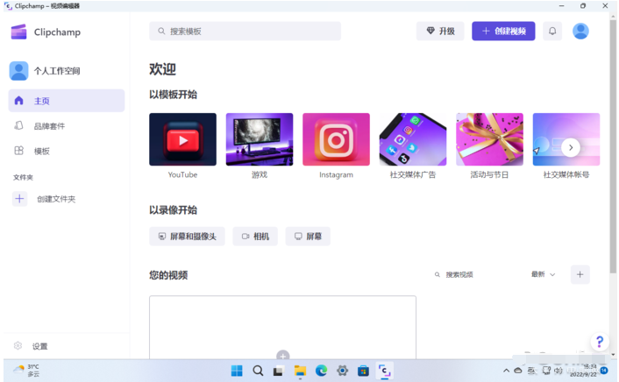Image resolution: width=619 pixels, height=382 pixels.
Task: Click Clipchamp icon on the taskbar
Action: [385, 371]
